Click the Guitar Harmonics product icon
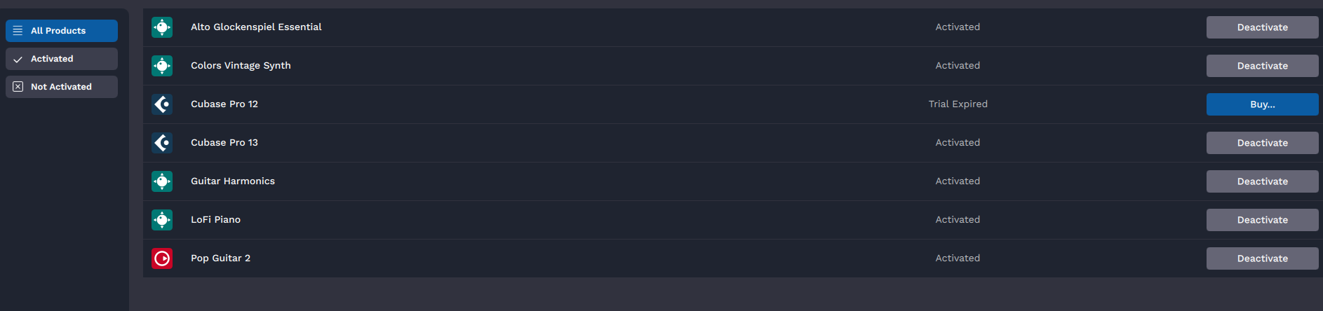The height and width of the screenshot is (311, 1323). pyautogui.click(x=162, y=181)
